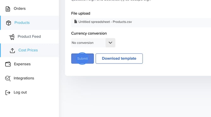This screenshot has width=211, height=117.
Task: Open the No conversion combo box
Action: point(93,43)
